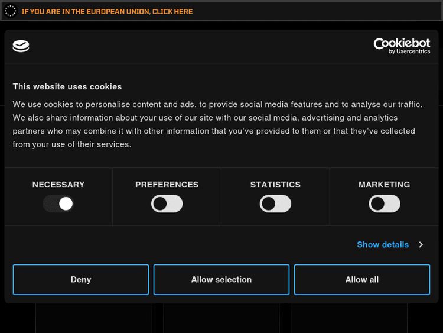Open the Show details link
Viewport: 443px width, 333px height.
(x=383, y=244)
